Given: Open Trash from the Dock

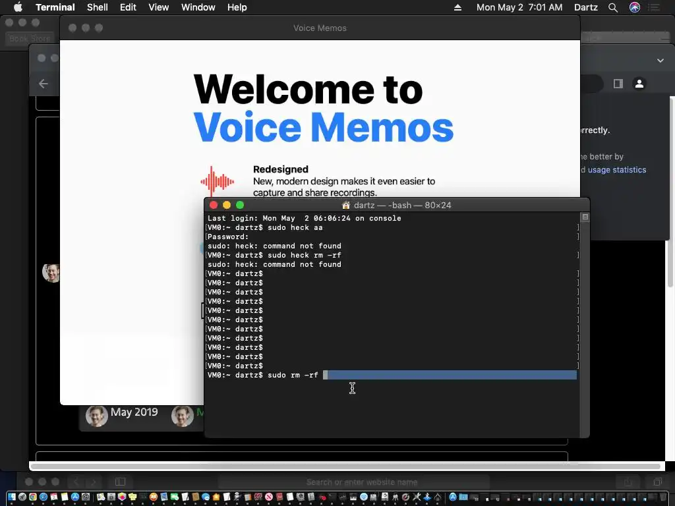Looking at the screenshot, I should coord(663,497).
